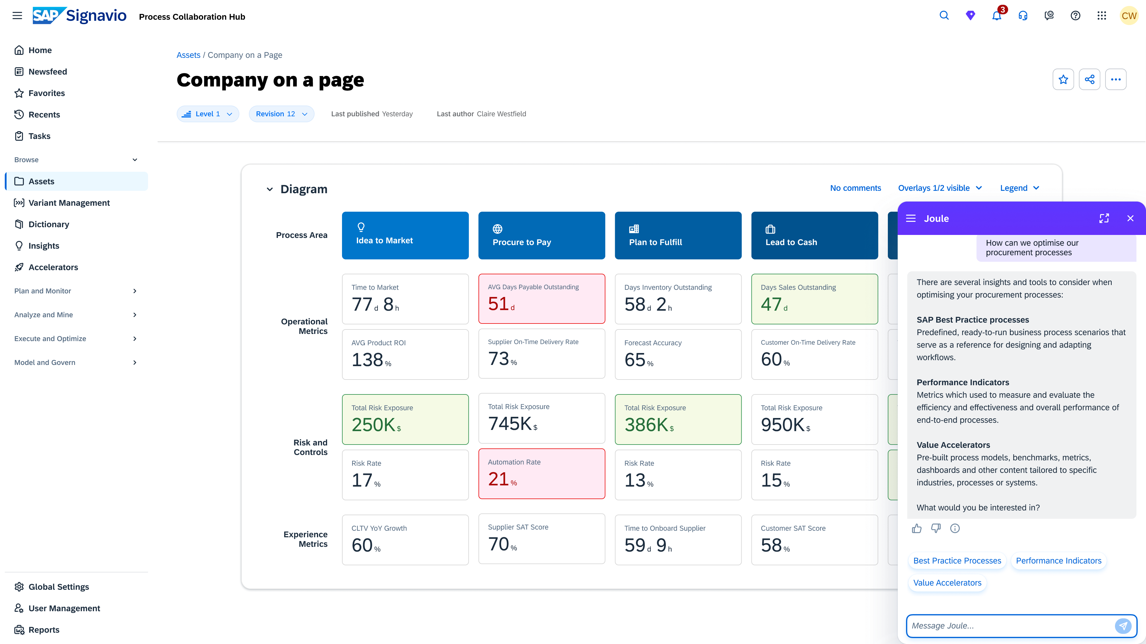
Task: Click the Assets breadcrumb link
Action: 188,55
